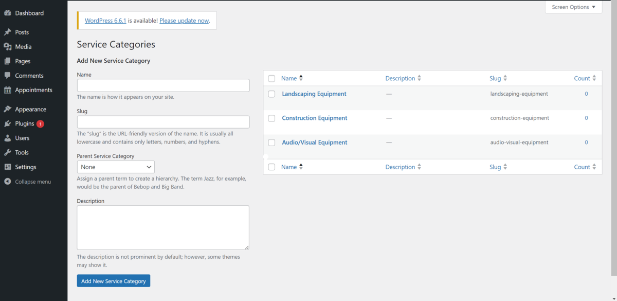Click the Tools wrench icon

8,152
